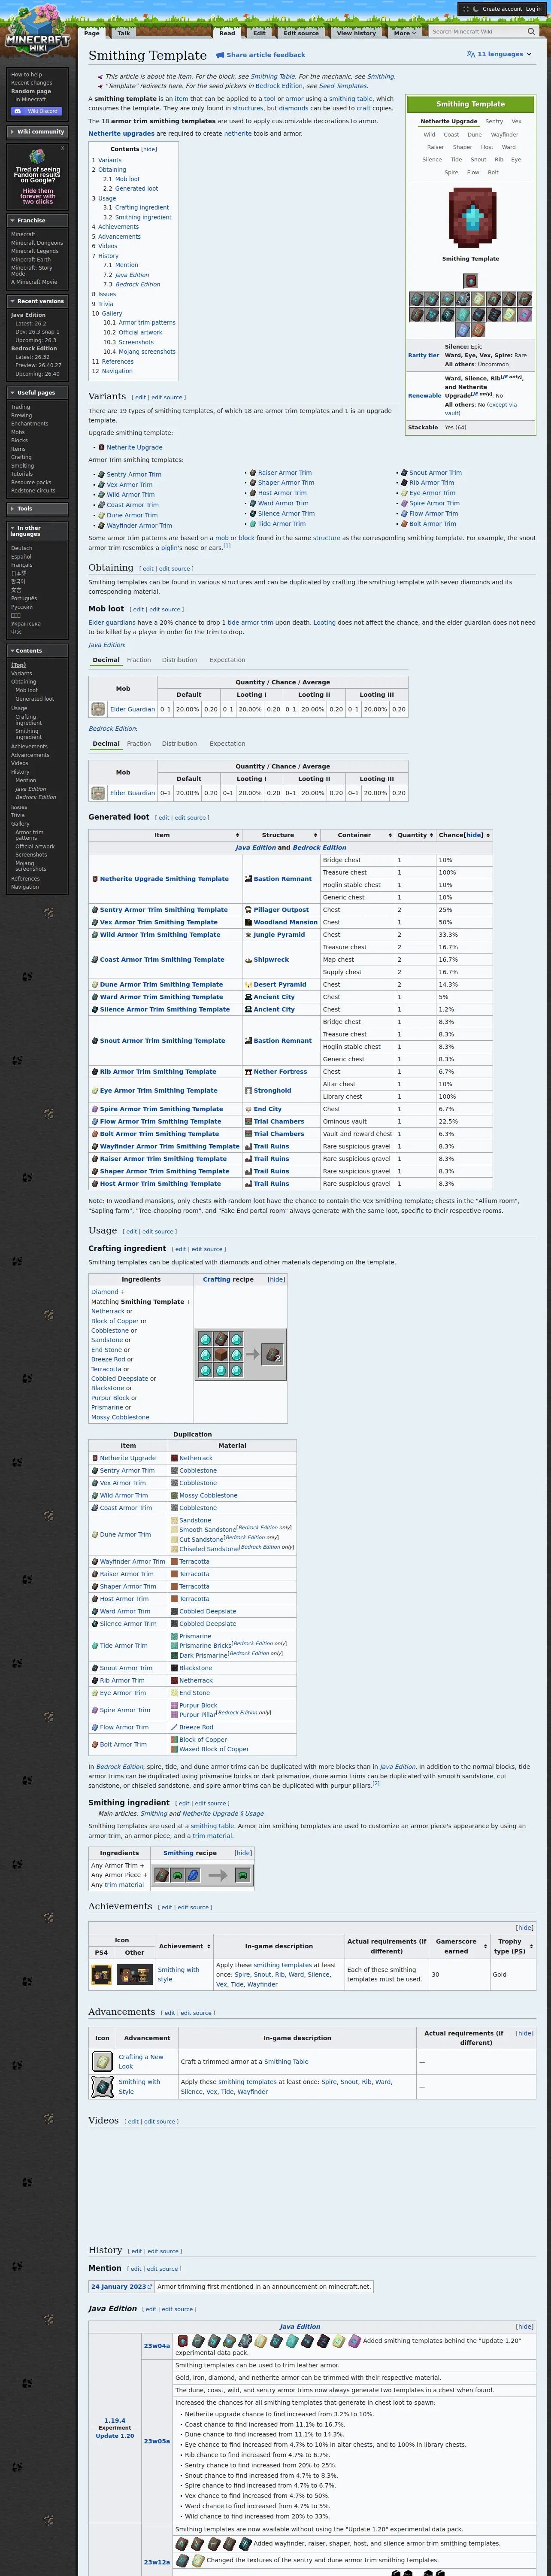Image resolution: width=551 pixels, height=2576 pixels.
Task: Open the 24 January 2023 external link
Action: [121, 2286]
